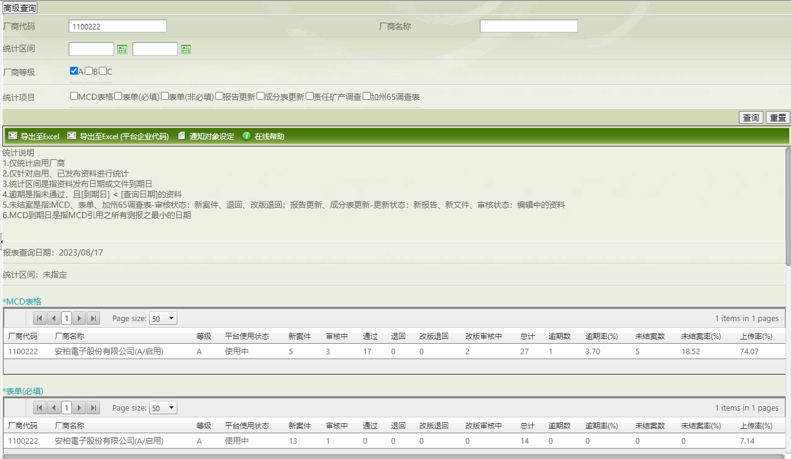Click the 74.07 upload rate cell
This screenshot has height=459, width=791.
point(749,352)
